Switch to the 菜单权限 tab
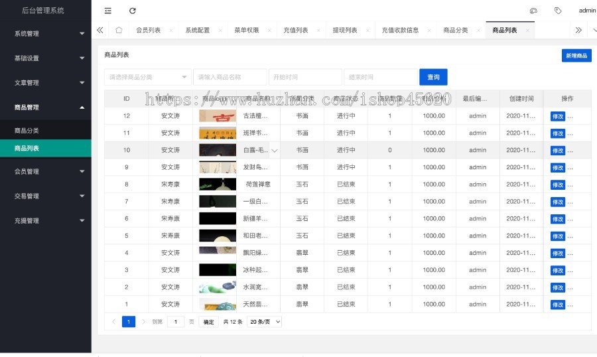The width and height of the screenshot is (597, 357). [247, 30]
